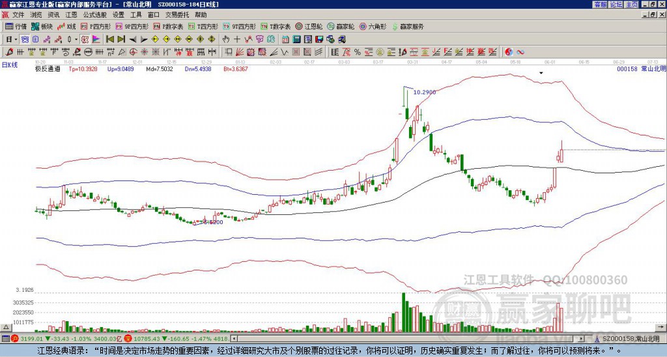Image resolution: width=667 pixels, height=357 pixels.
Task: Open the 文件 menu
Action: point(18,15)
